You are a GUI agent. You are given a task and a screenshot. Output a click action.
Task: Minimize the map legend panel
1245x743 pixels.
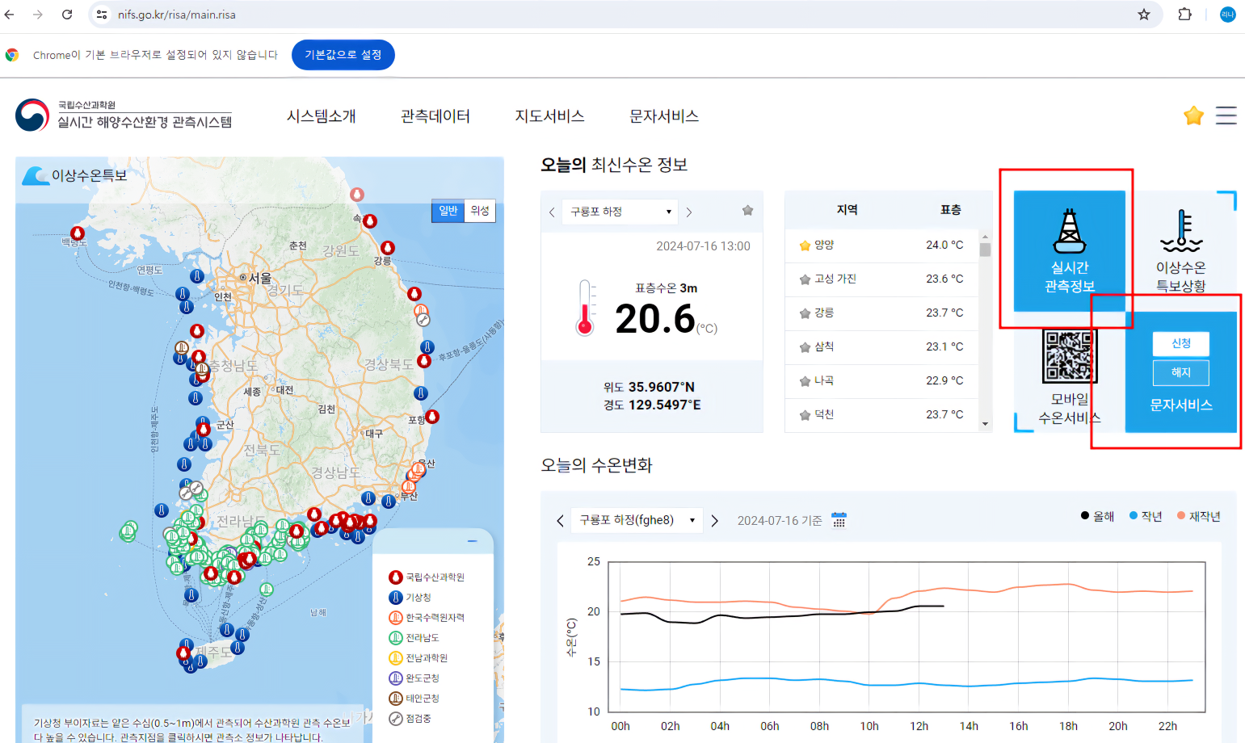point(473,541)
